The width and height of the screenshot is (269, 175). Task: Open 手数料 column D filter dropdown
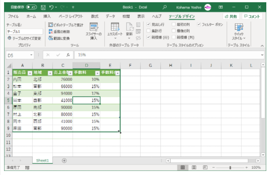click(x=97, y=73)
